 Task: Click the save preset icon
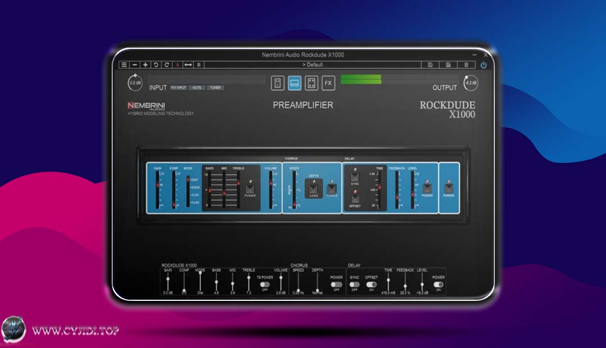tap(430, 65)
